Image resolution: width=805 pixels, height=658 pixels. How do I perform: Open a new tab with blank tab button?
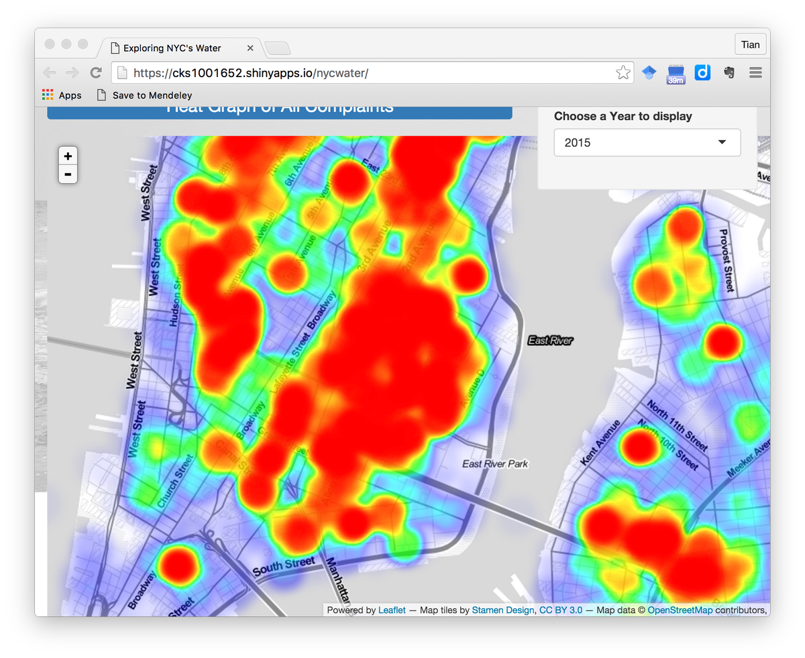tap(278, 48)
